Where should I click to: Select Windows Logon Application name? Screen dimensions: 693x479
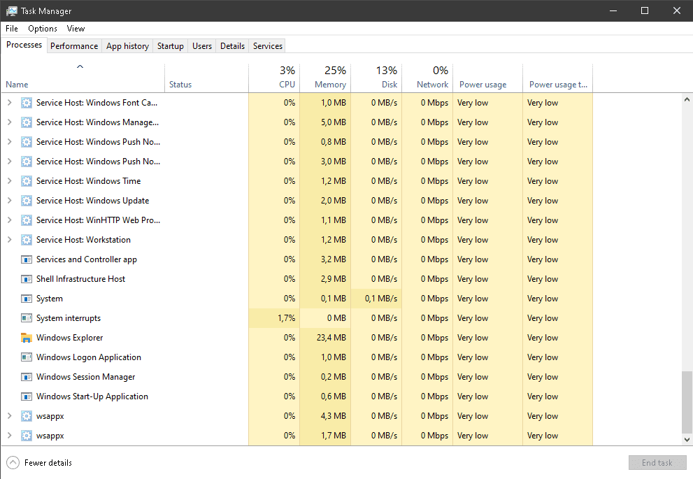point(89,357)
